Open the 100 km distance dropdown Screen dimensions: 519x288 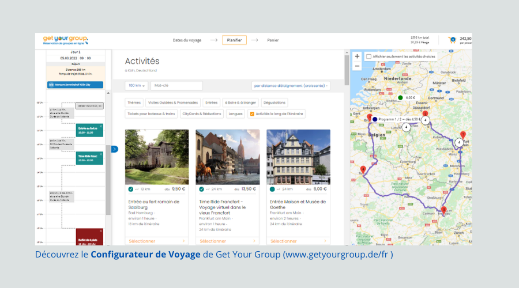(x=136, y=86)
